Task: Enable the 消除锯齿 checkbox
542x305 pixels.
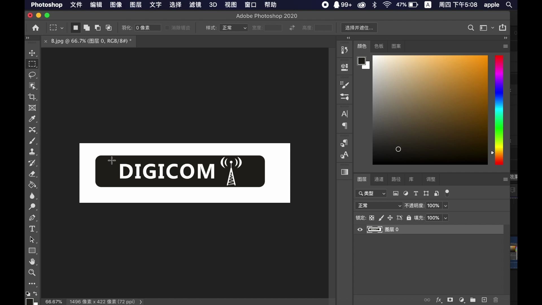Action: (x=167, y=28)
